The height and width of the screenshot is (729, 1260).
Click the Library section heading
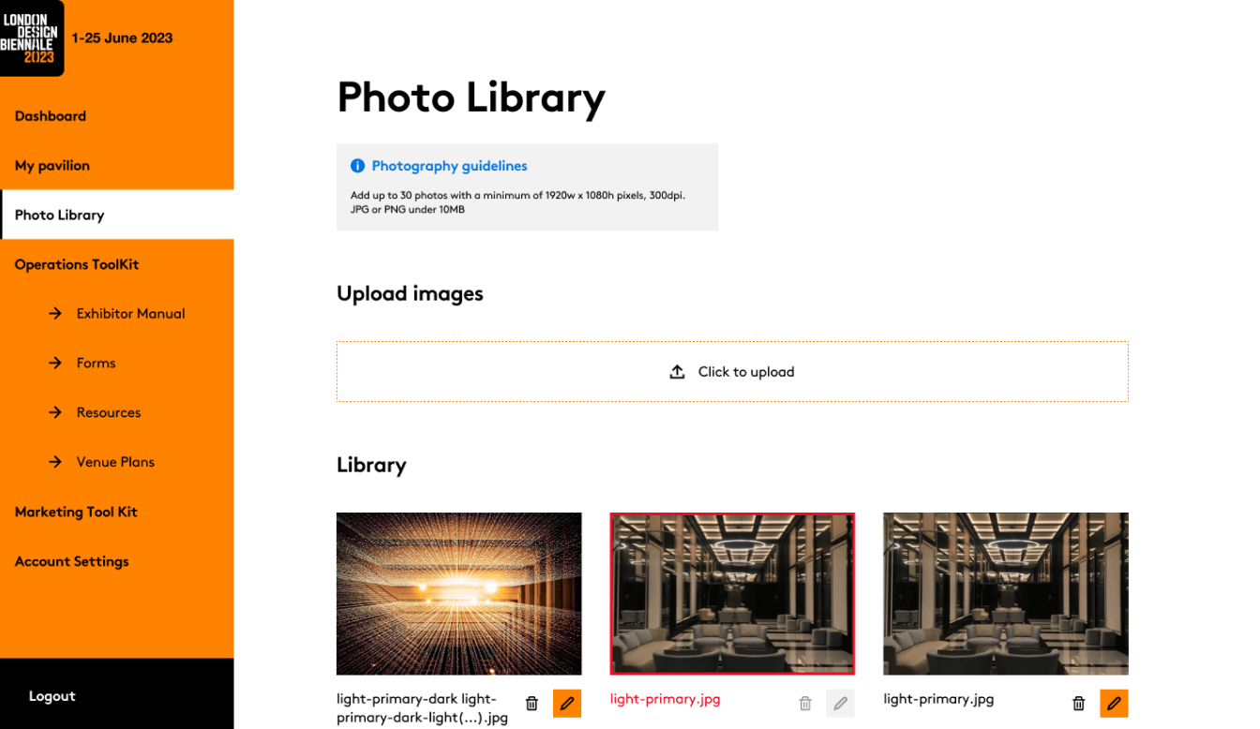[x=371, y=465]
